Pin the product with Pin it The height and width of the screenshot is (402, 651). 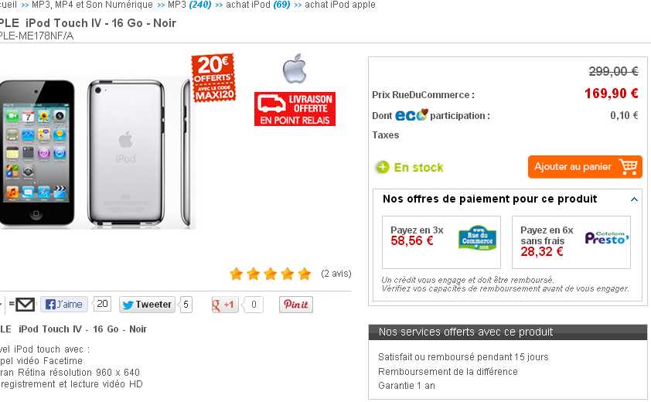(x=296, y=305)
